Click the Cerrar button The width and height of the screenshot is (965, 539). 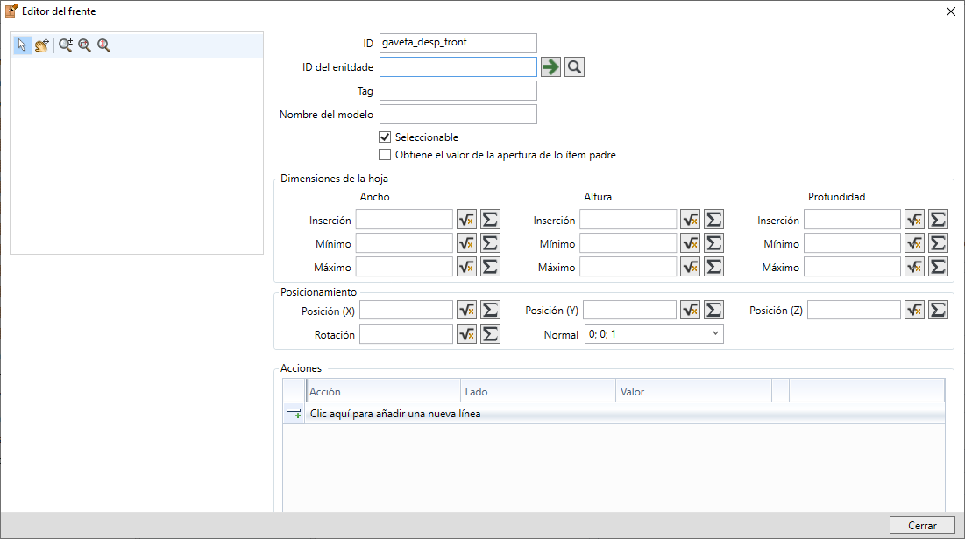(922, 526)
